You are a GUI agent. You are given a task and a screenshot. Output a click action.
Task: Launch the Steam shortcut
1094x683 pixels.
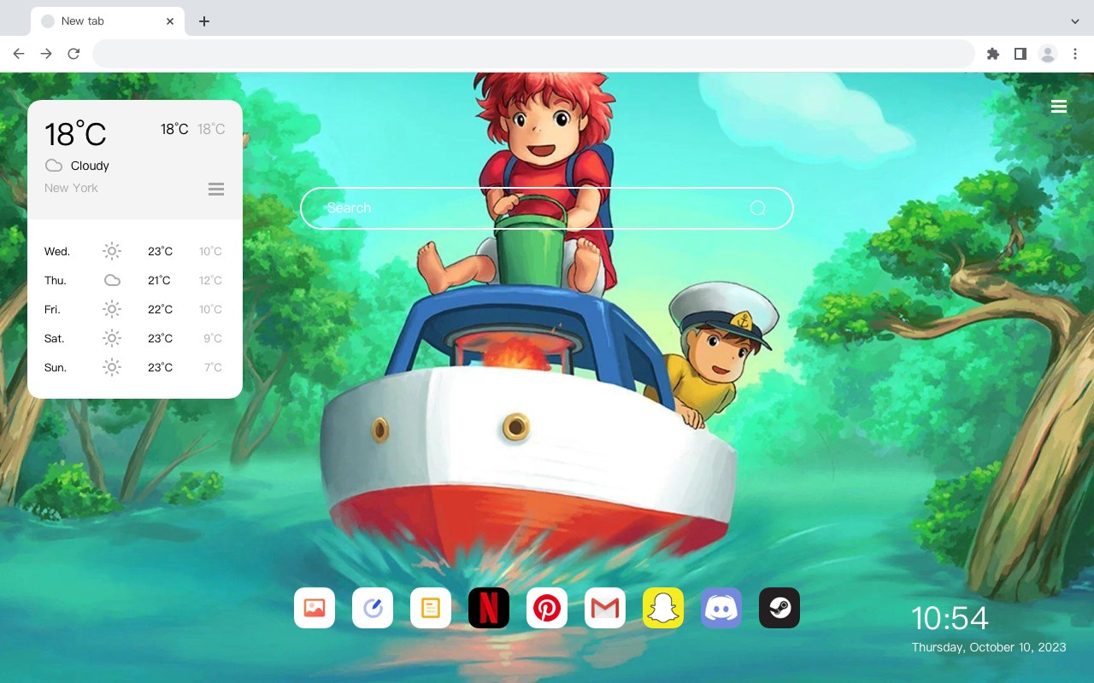click(779, 608)
